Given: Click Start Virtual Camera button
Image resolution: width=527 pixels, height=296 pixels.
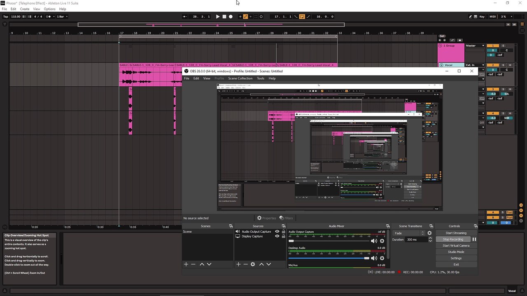Looking at the screenshot, I should coord(456,245).
